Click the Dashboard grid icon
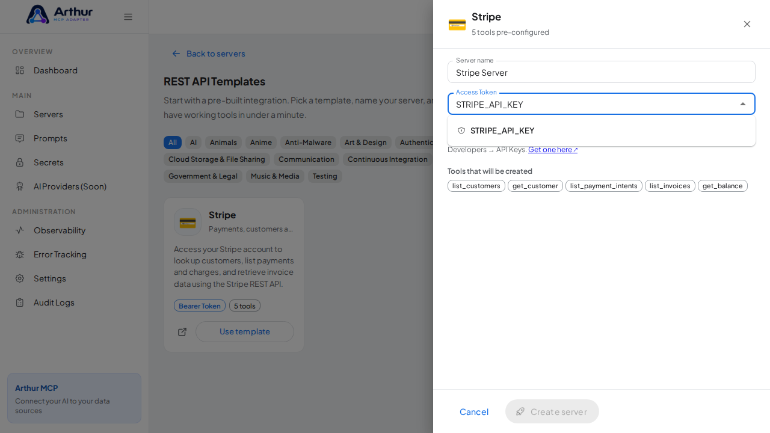The height and width of the screenshot is (433, 770). [x=20, y=70]
